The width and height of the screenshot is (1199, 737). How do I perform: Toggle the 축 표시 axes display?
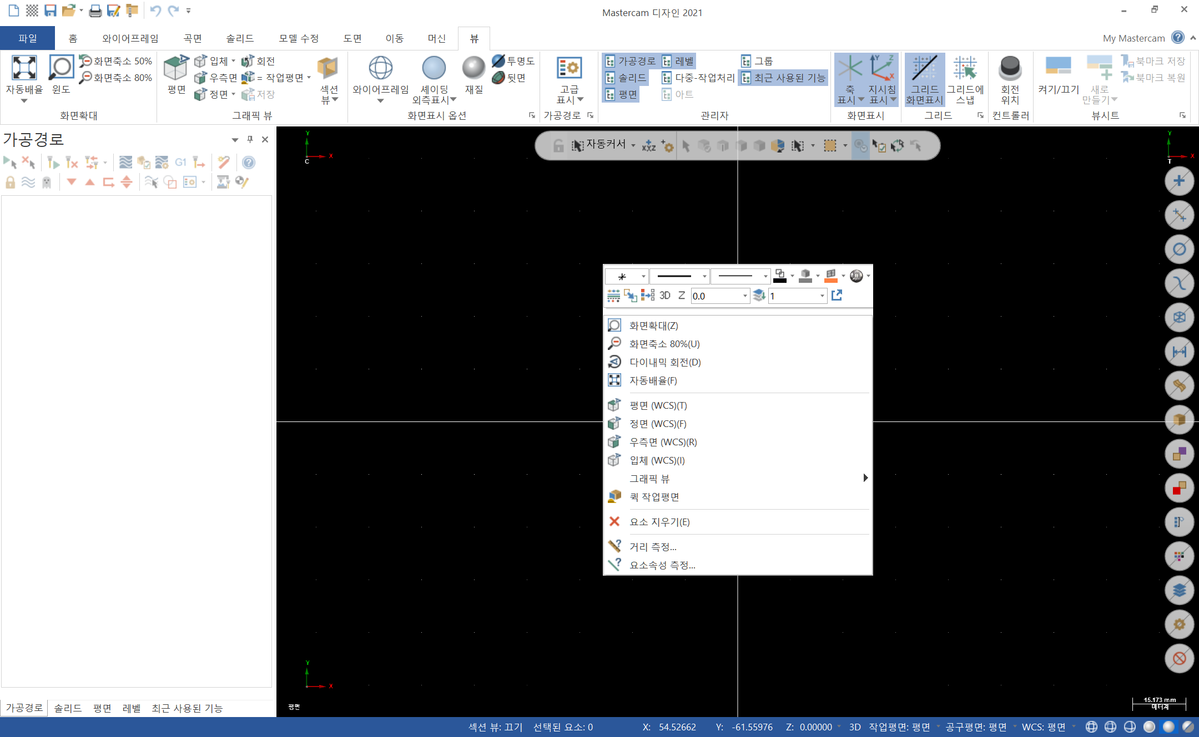pos(849,69)
